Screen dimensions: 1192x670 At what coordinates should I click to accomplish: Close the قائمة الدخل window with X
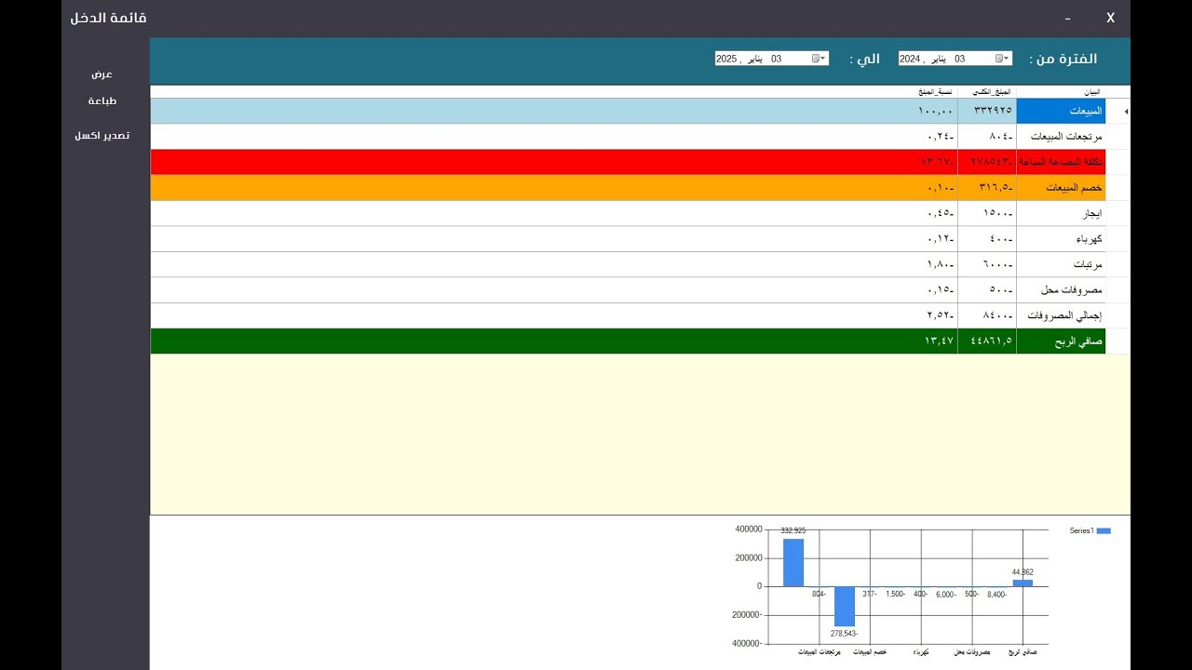1110,18
